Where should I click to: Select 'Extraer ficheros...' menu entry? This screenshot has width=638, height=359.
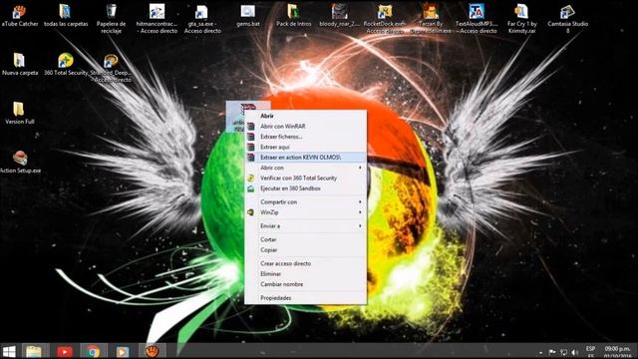[x=305, y=137]
